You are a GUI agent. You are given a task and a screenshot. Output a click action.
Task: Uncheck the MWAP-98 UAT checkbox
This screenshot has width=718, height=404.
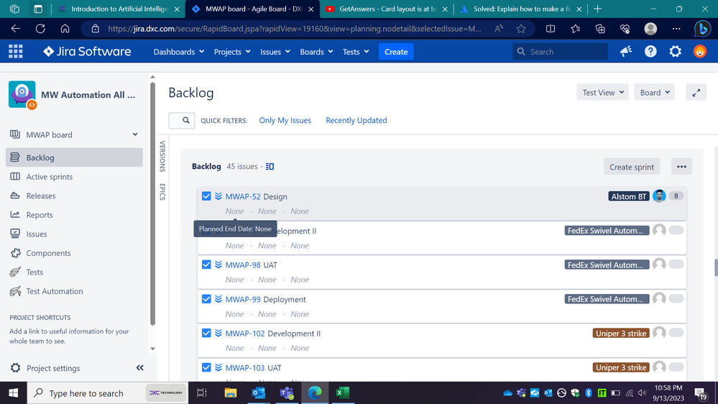[x=206, y=265]
